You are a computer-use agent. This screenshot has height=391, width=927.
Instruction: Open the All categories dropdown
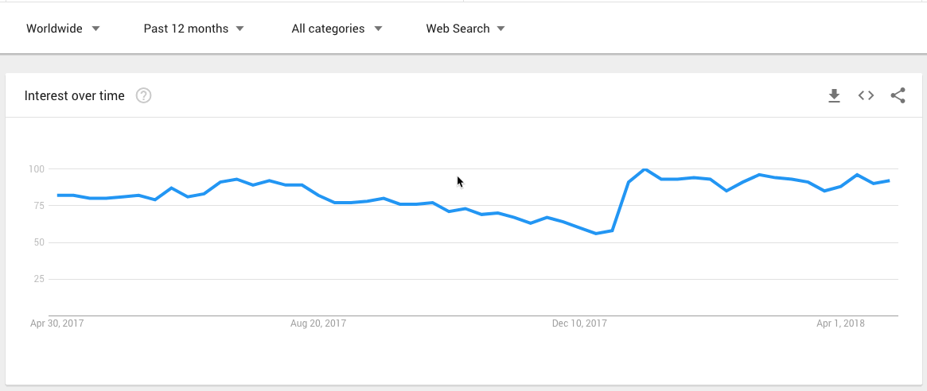[337, 29]
